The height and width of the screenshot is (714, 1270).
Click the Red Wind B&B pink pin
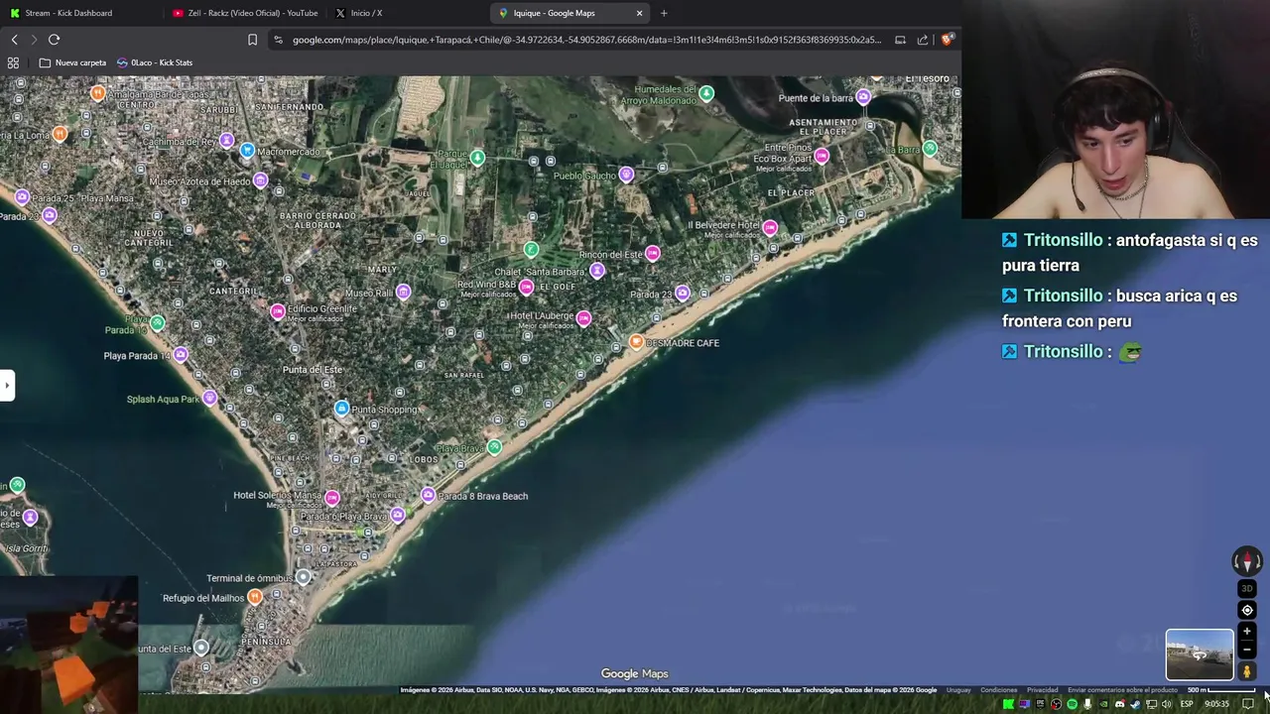(x=526, y=287)
